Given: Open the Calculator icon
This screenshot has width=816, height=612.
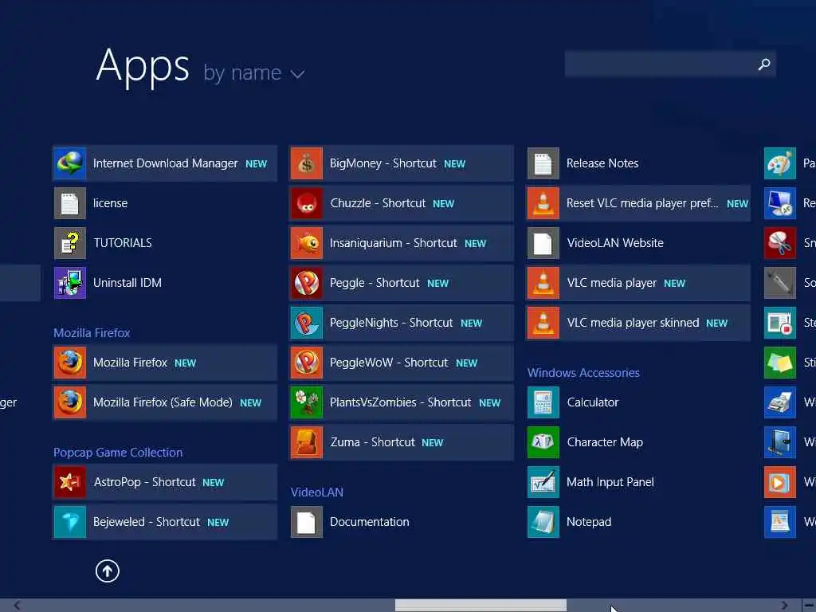Looking at the screenshot, I should click(x=543, y=402).
